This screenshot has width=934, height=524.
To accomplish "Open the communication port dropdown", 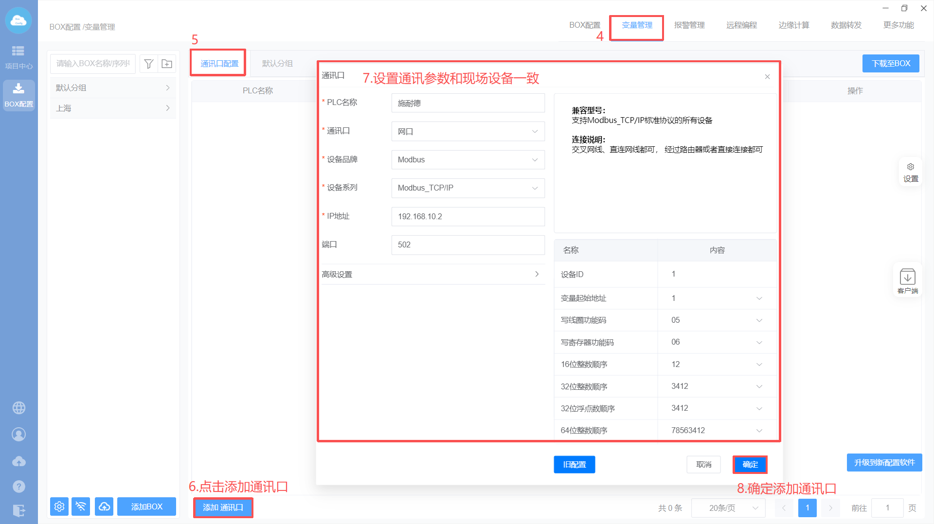I will (x=467, y=131).
